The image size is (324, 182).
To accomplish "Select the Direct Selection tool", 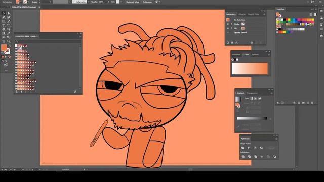I will (x=9, y=13).
